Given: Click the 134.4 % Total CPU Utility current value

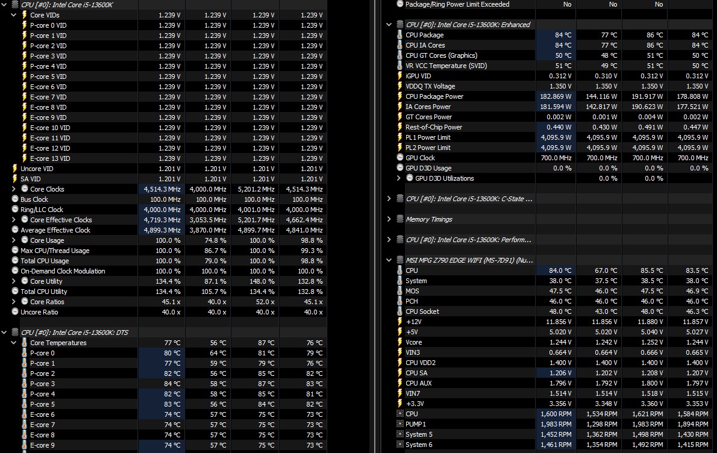Looking at the screenshot, I should [168, 292].
